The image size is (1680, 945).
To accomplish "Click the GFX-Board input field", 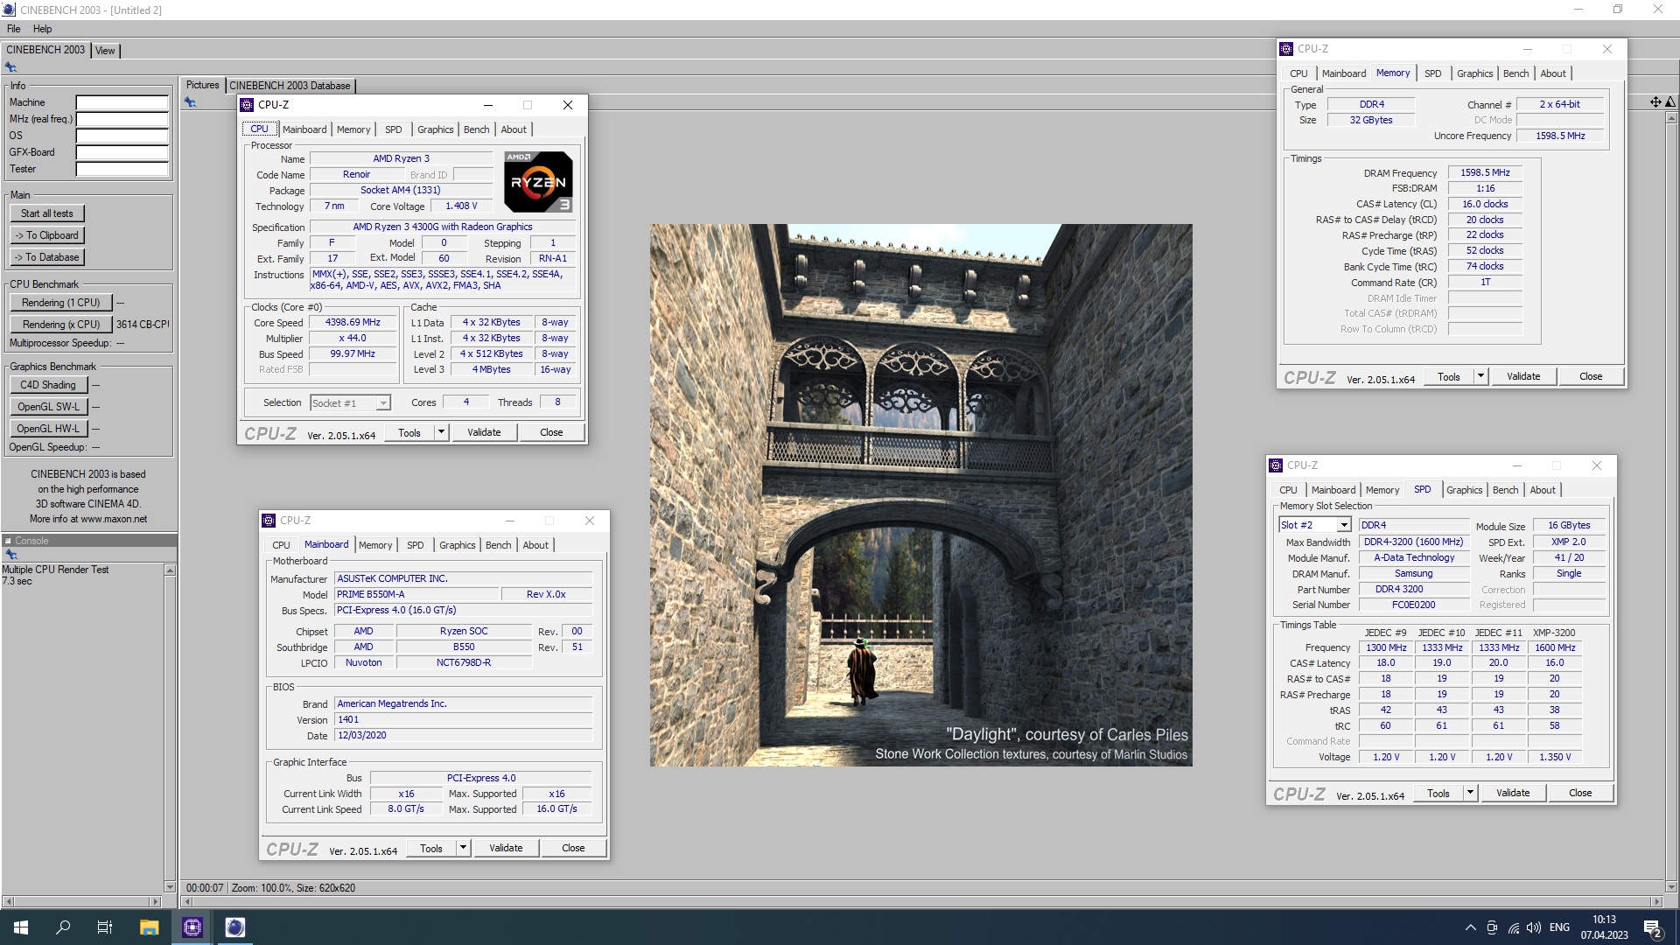I will click(122, 152).
